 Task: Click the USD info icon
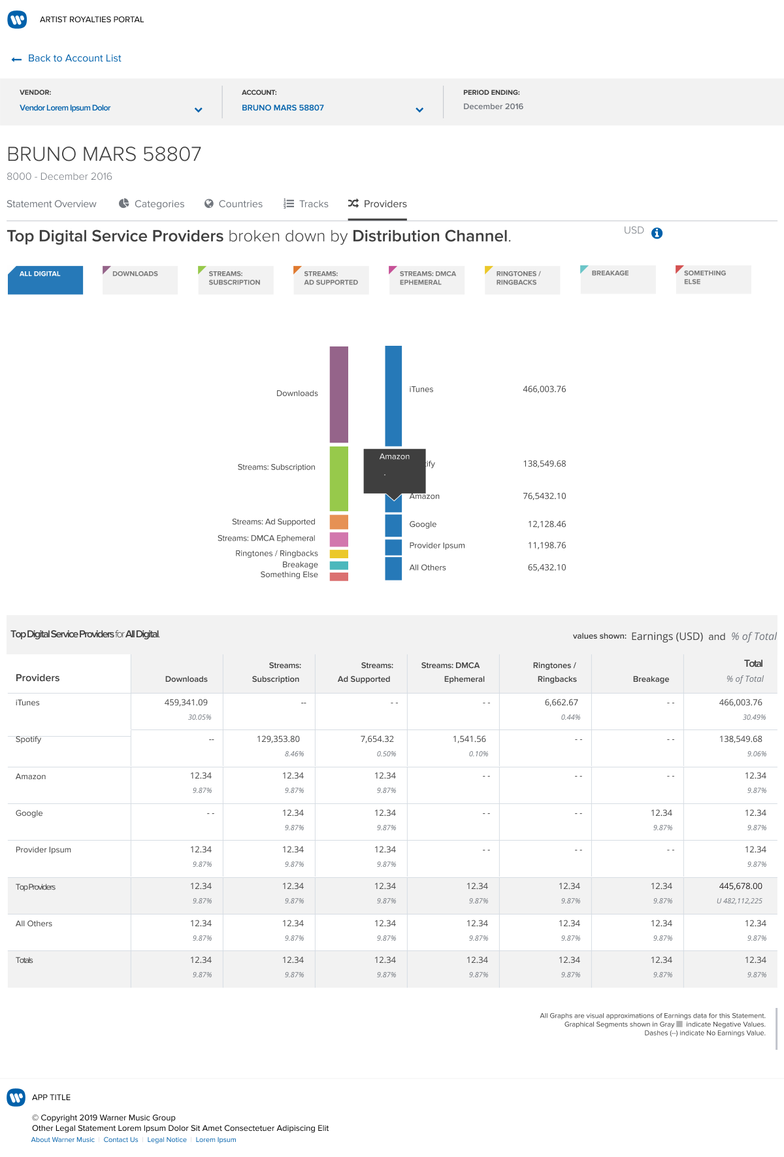[x=657, y=233]
